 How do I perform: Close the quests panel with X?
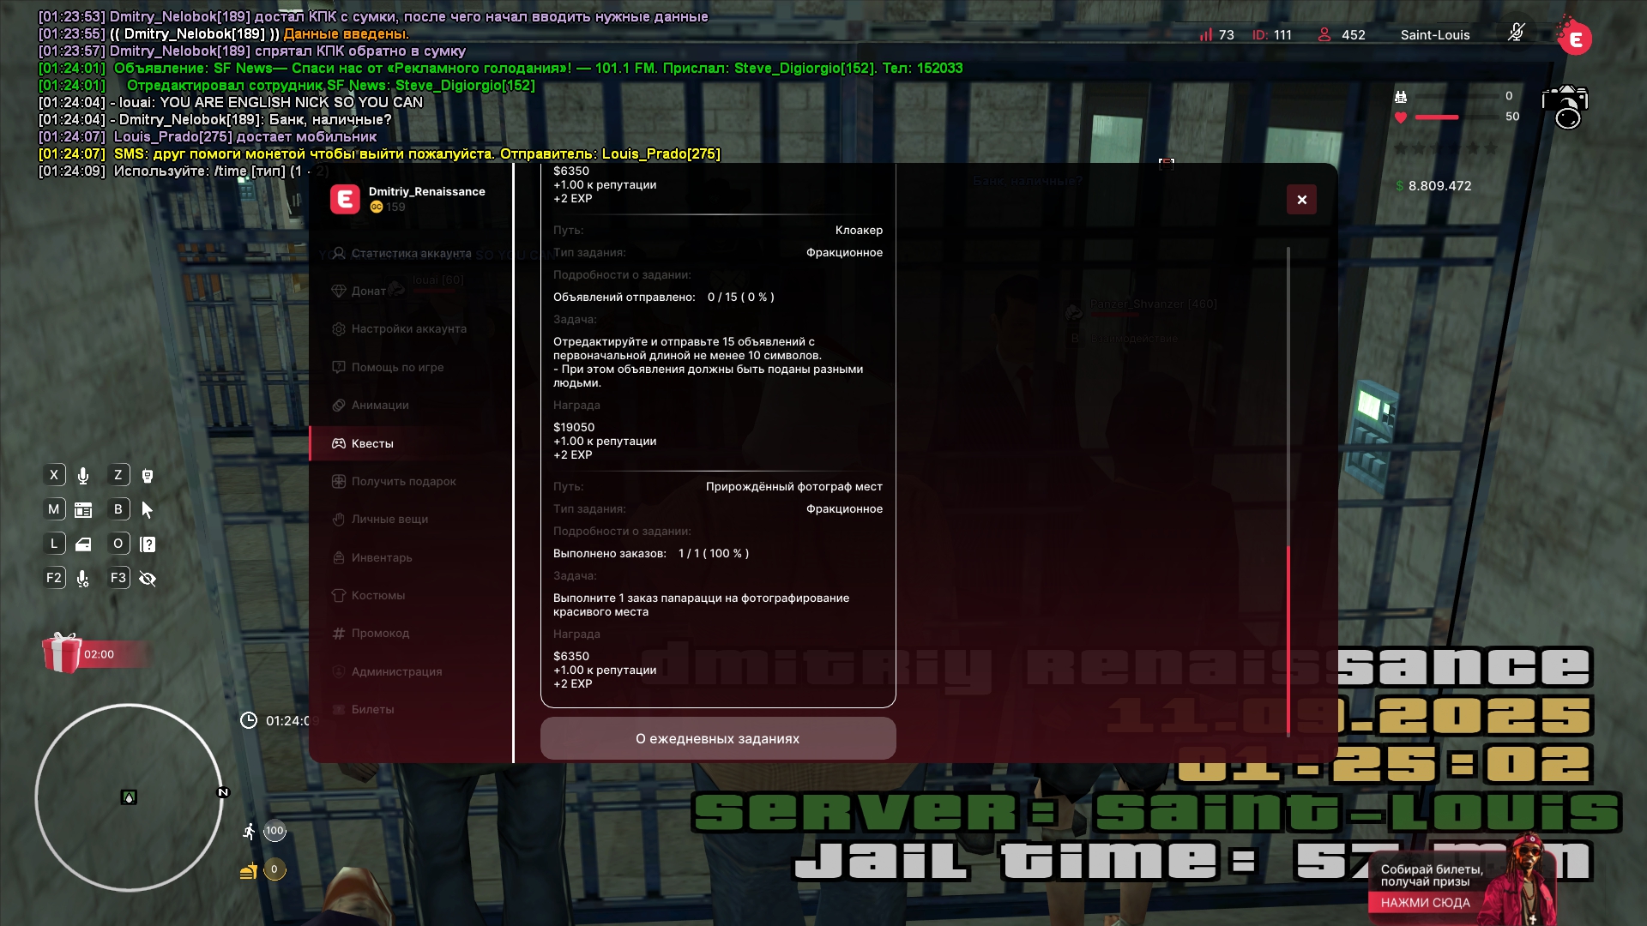coord(1301,200)
